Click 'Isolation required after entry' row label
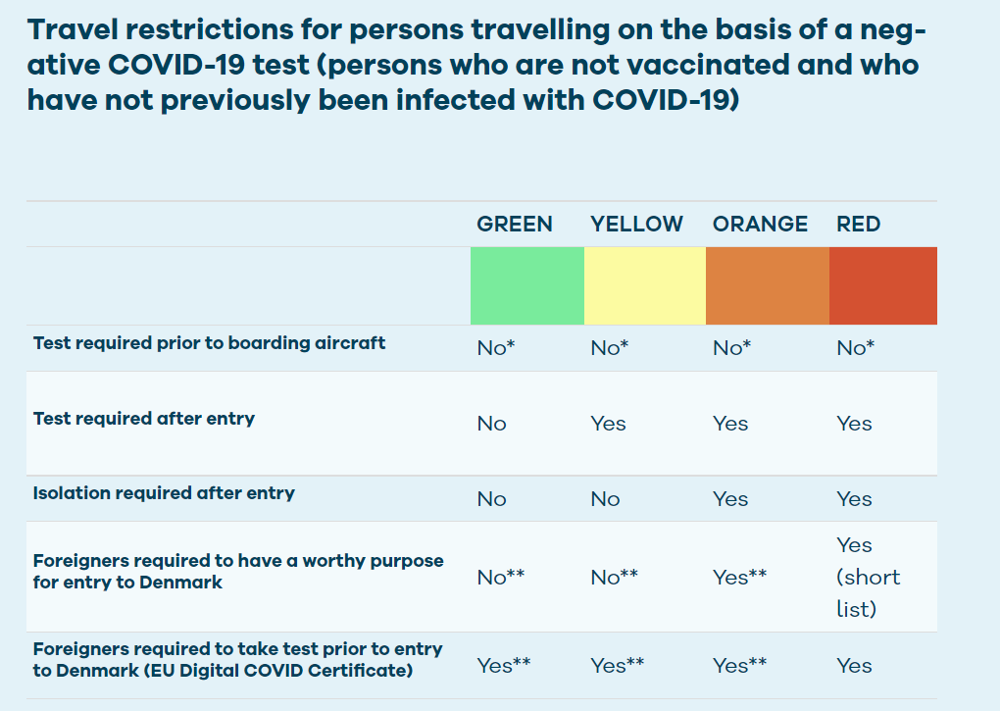 click(x=164, y=493)
